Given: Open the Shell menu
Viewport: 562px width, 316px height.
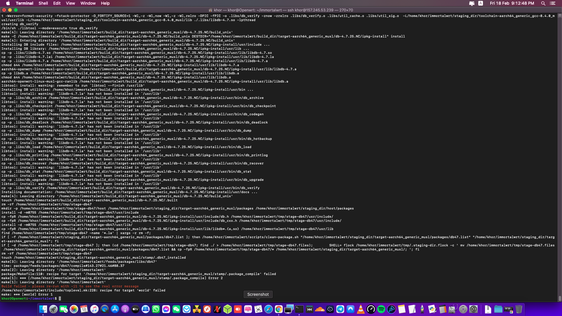Looking at the screenshot, I should tap(43, 3).
